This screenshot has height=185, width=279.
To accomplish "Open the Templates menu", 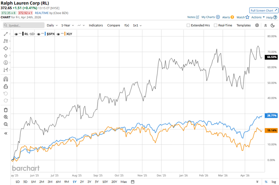I will [243, 25].
